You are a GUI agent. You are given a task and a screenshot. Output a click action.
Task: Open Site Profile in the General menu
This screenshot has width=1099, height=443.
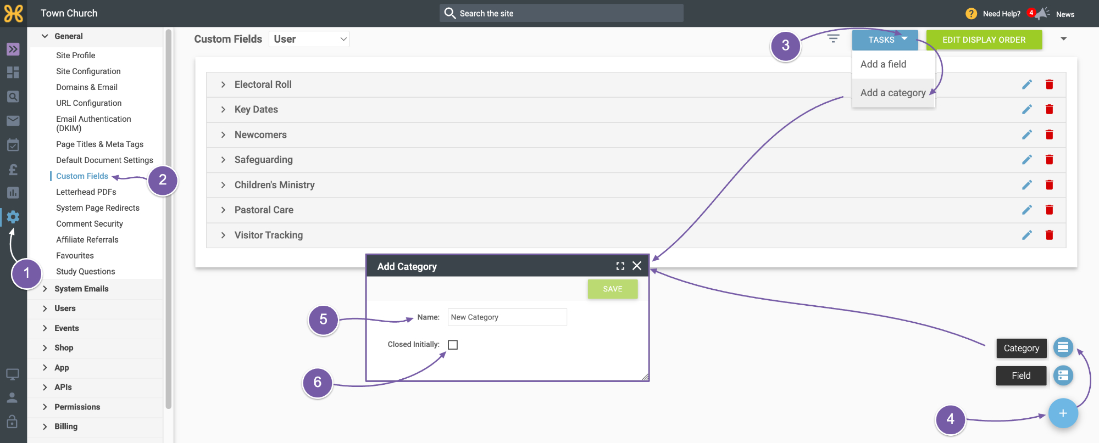76,55
